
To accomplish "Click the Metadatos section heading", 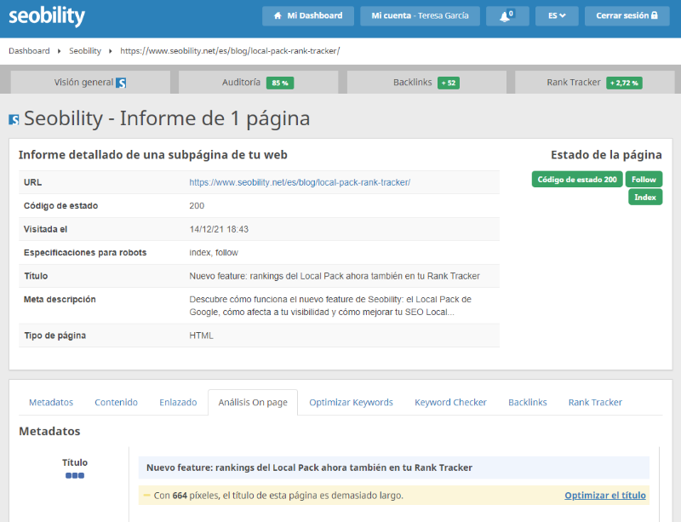I will pyautogui.click(x=49, y=431).
